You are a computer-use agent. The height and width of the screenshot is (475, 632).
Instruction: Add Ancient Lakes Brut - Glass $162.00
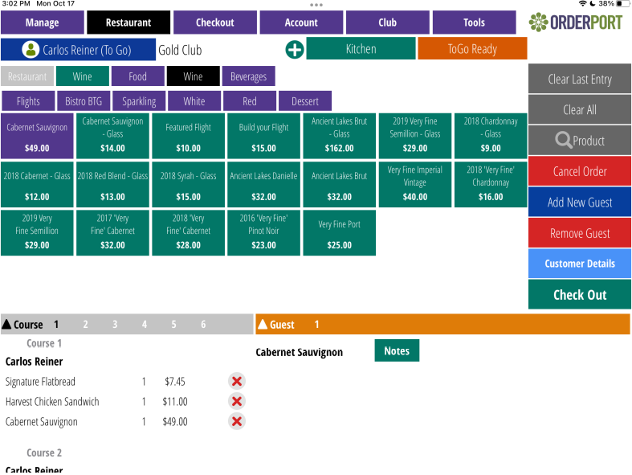[340, 136]
